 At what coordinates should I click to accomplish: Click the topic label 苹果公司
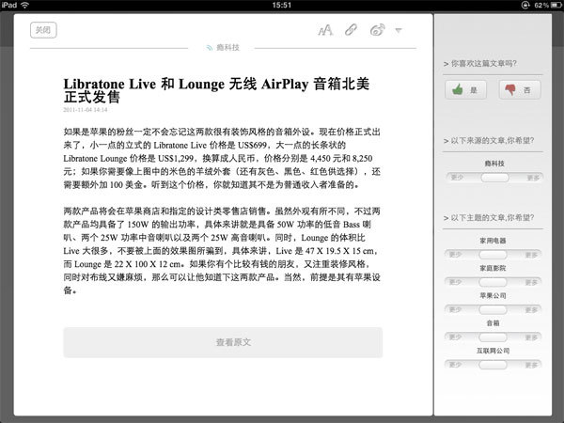493,296
